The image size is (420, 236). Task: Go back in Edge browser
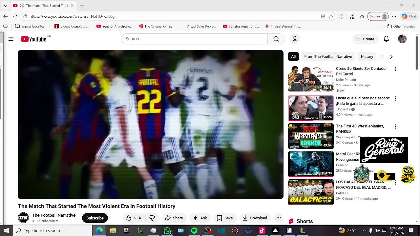[6, 16]
